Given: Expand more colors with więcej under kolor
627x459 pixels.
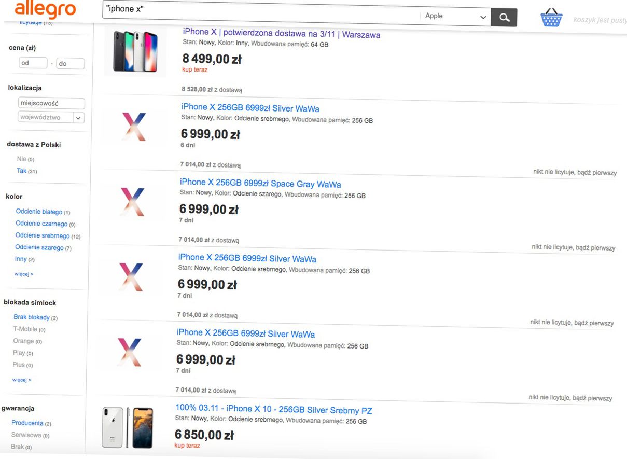Looking at the screenshot, I should [x=24, y=274].
